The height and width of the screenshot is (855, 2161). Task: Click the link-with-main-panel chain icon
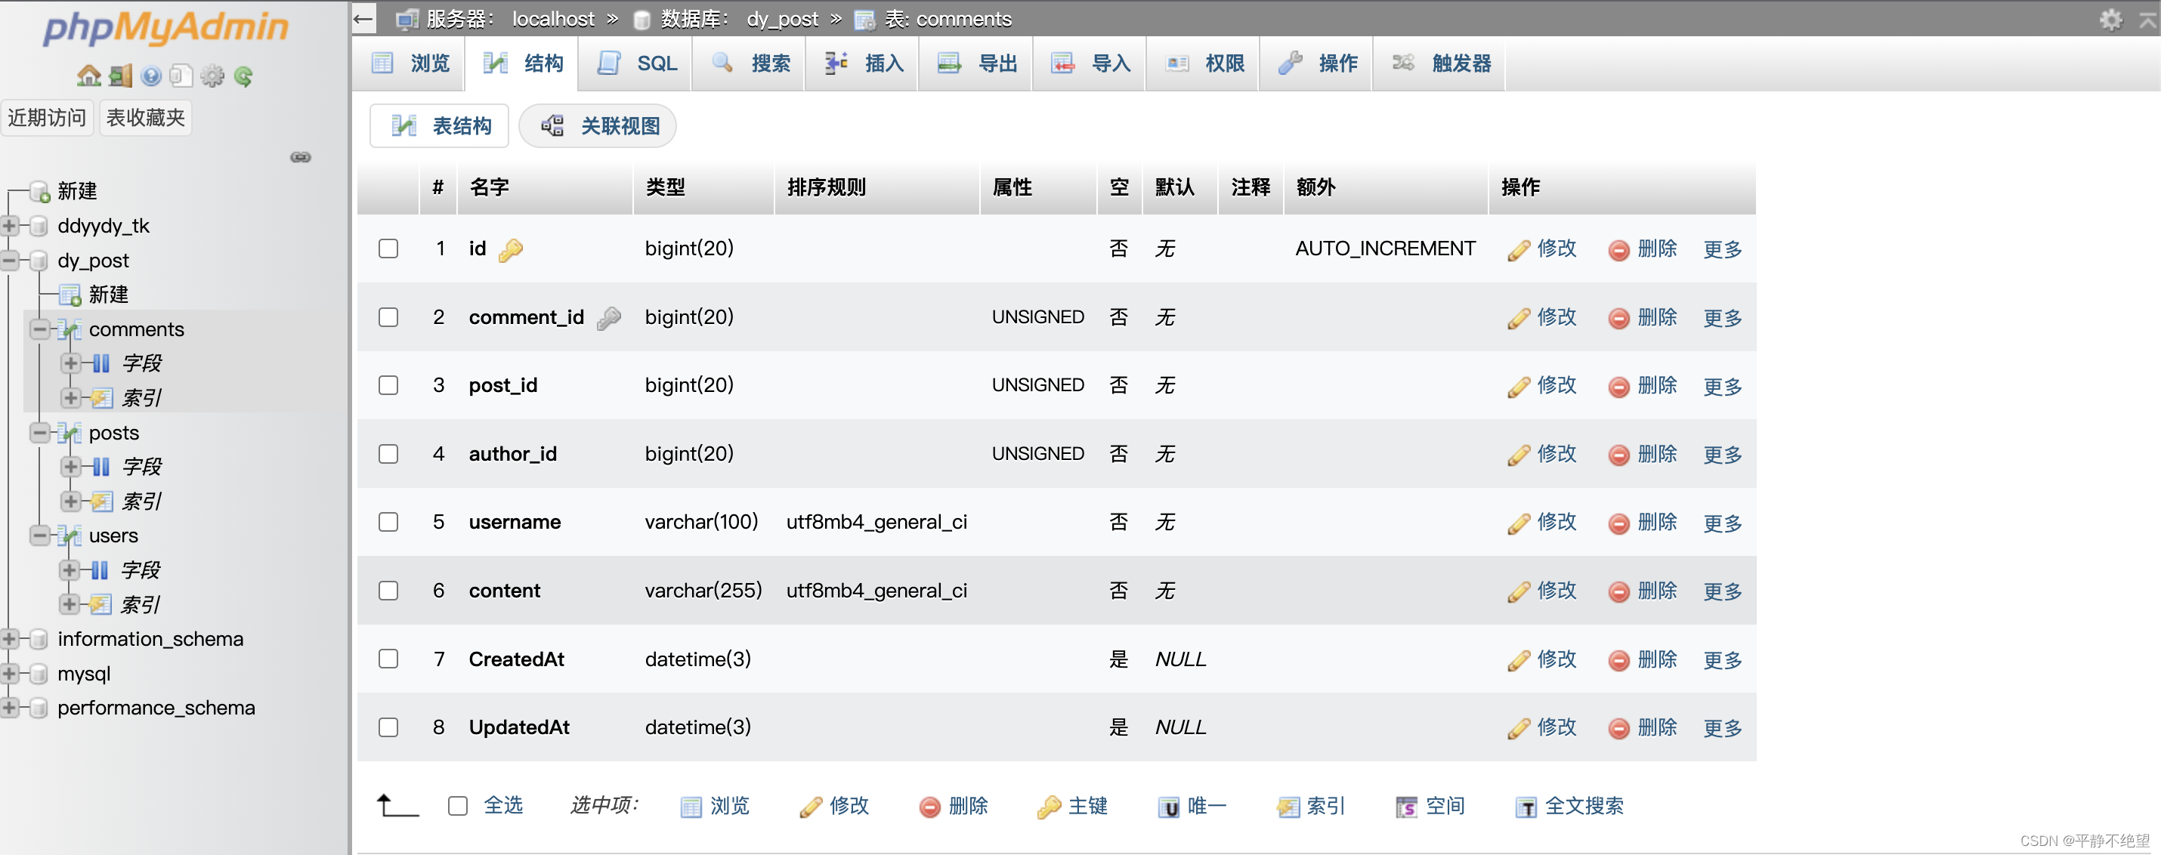(x=300, y=157)
